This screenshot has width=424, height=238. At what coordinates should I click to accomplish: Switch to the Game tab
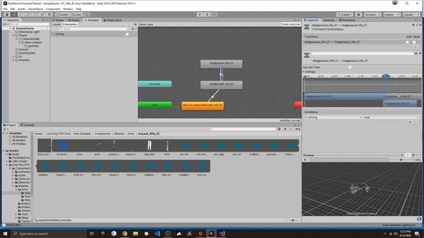coord(74,20)
